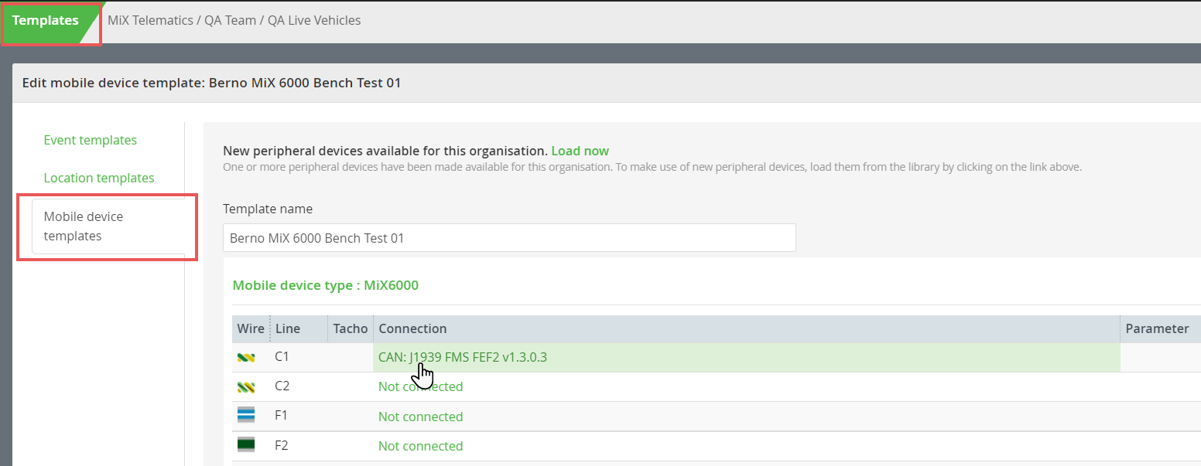Screen dimensions: 1201x466
Task: Click the MiX Telematics breadcrumb path
Action: coord(234,21)
